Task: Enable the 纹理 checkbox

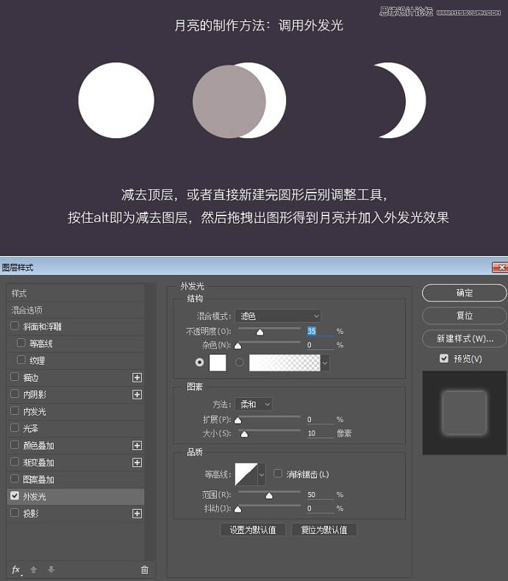Action: pos(21,360)
